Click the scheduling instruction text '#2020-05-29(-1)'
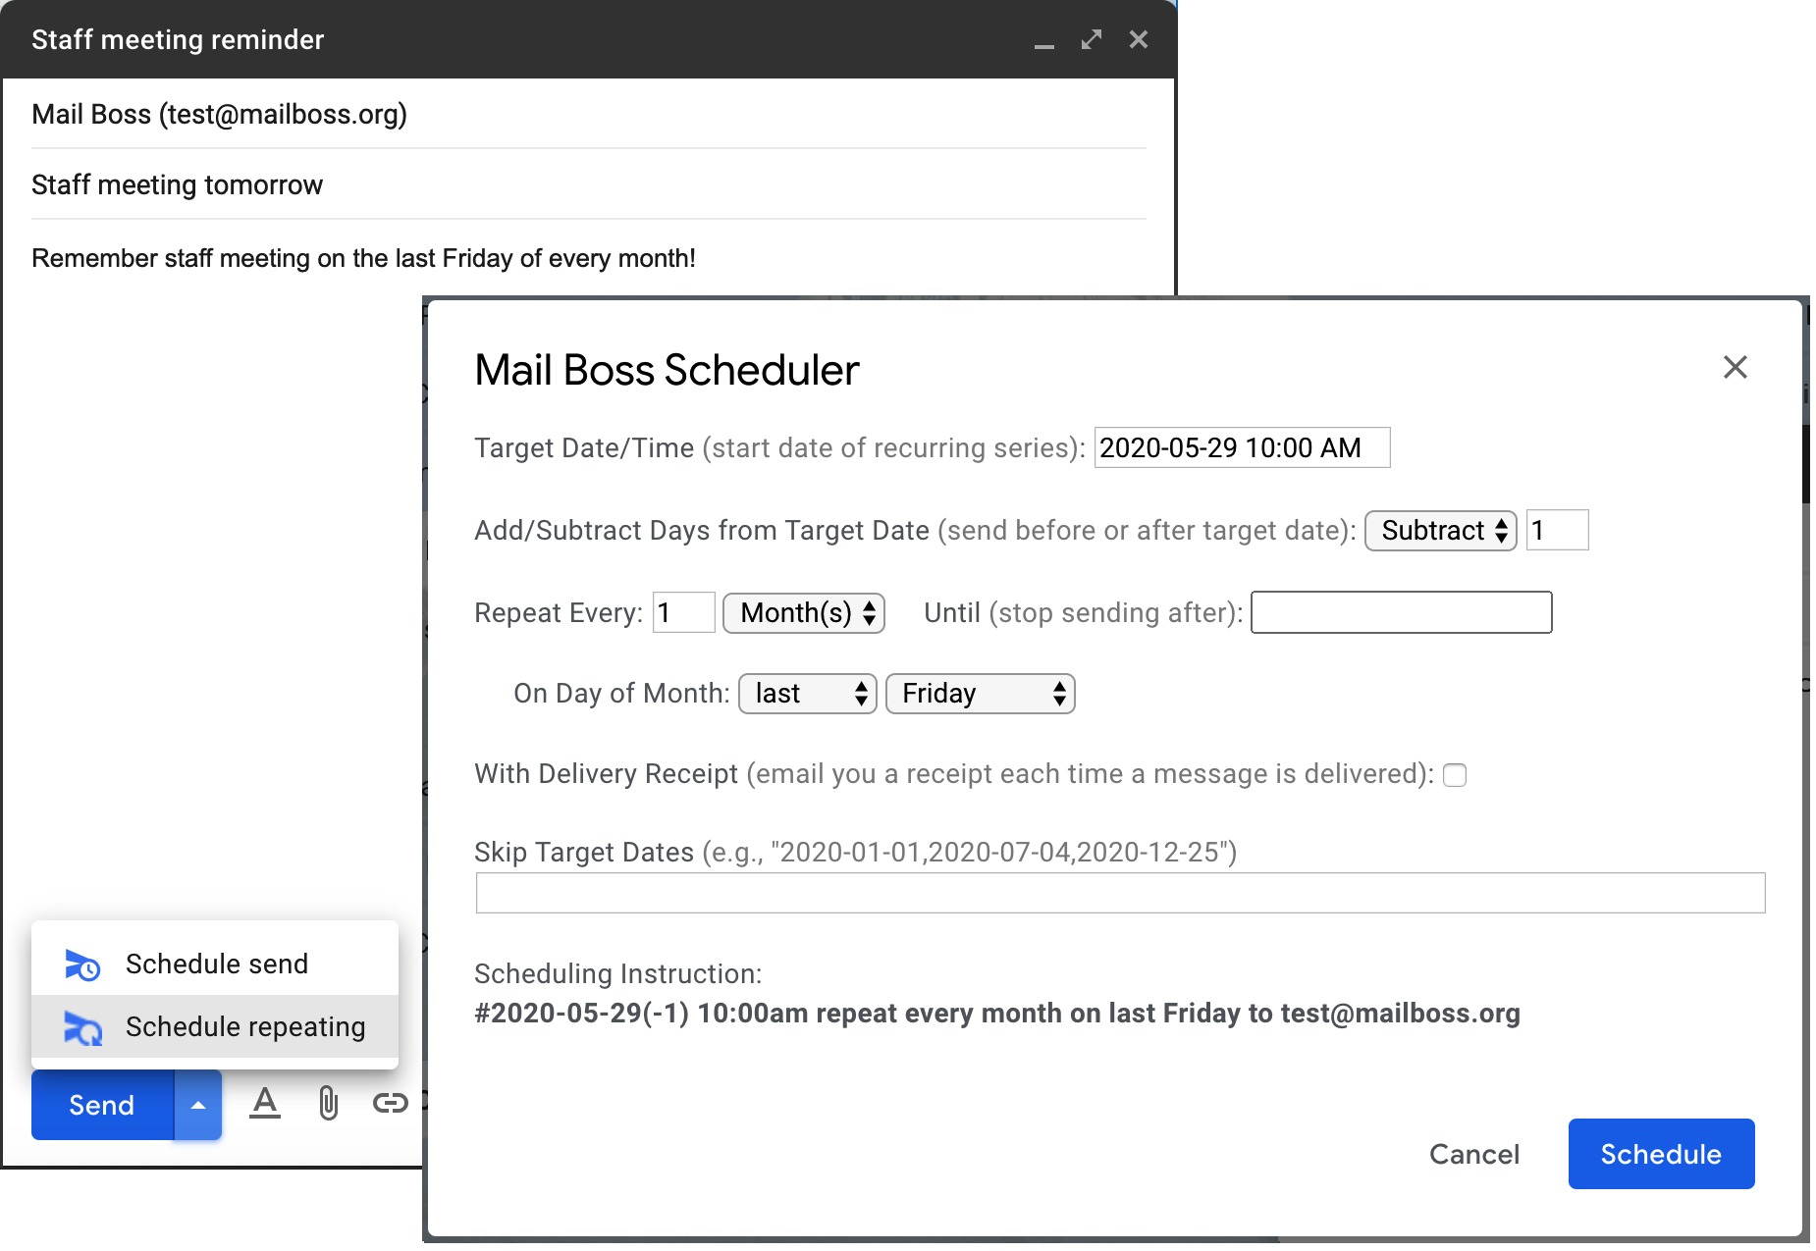 (581, 1014)
